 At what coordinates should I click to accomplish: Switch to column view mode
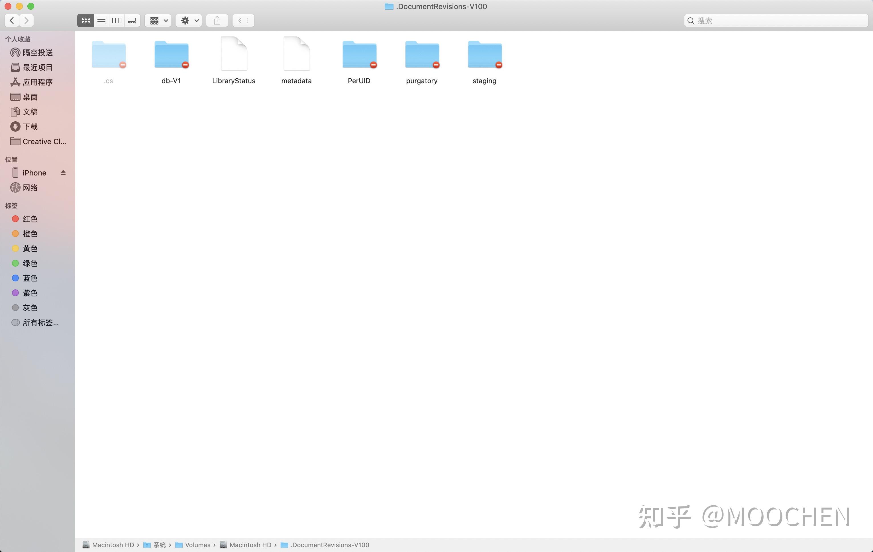tap(117, 21)
